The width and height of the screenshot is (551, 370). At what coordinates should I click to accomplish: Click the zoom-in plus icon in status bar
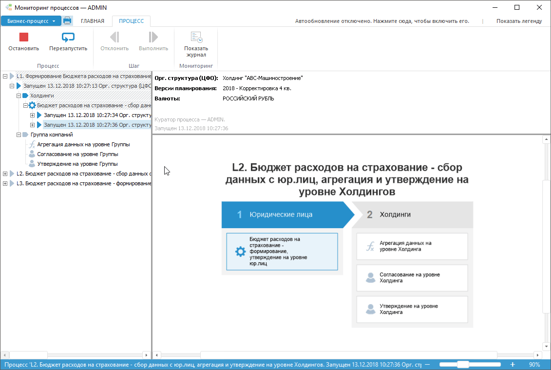point(513,364)
